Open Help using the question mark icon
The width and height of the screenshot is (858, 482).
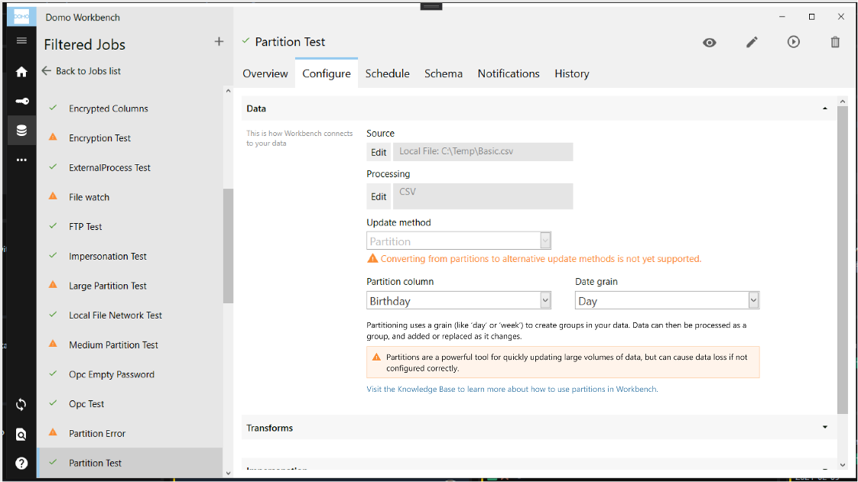(21, 462)
